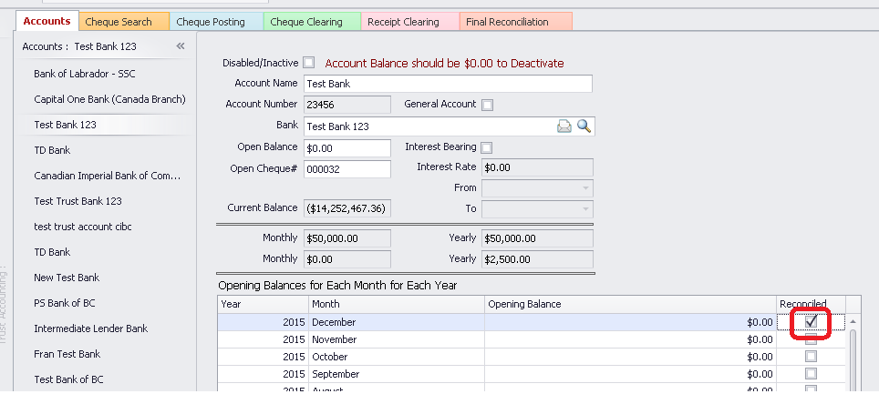Screen dimensions: 879x394
Task: Enable the Interest Bearing checkbox
Action: click(x=487, y=147)
